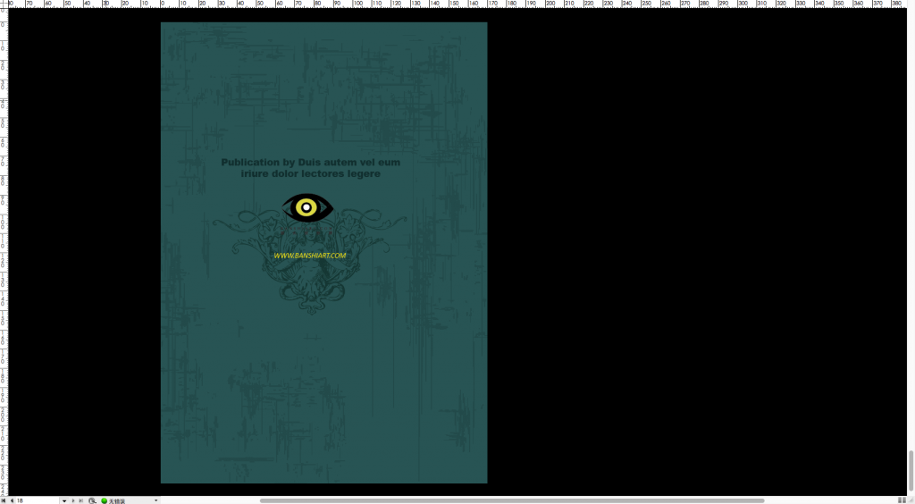The width and height of the screenshot is (915, 504).
Task: Open the page number dropdown list
Action: 63,500
